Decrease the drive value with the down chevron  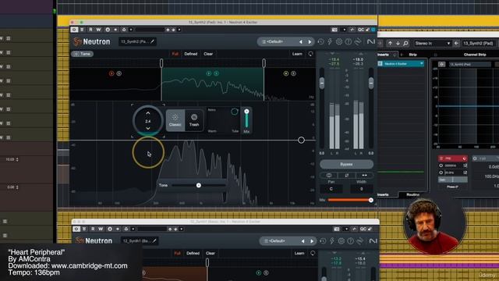pyautogui.click(x=148, y=128)
